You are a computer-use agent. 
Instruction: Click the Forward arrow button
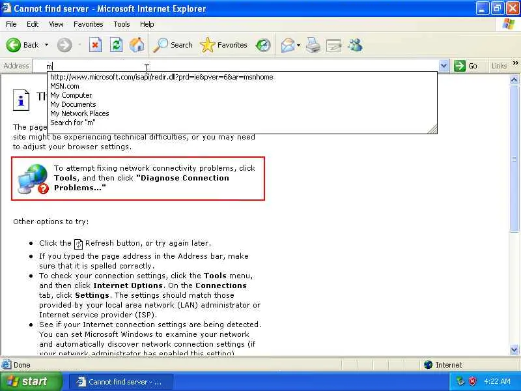tap(64, 45)
